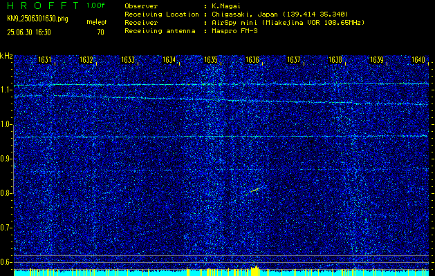
Task: Click the 1631 time marker
Action: tap(45, 60)
